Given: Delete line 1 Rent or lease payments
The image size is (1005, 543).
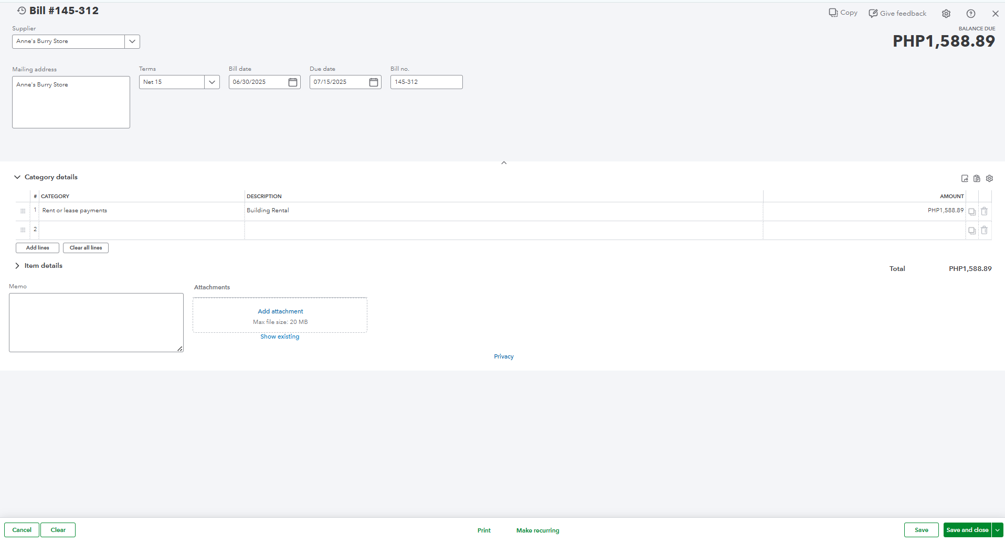Looking at the screenshot, I should pyautogui.click(x=985, y=211).
